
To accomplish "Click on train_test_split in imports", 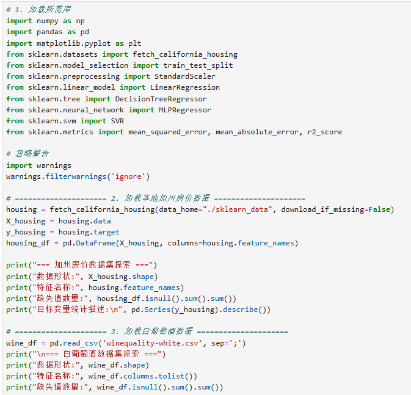I will pos(198,65).
